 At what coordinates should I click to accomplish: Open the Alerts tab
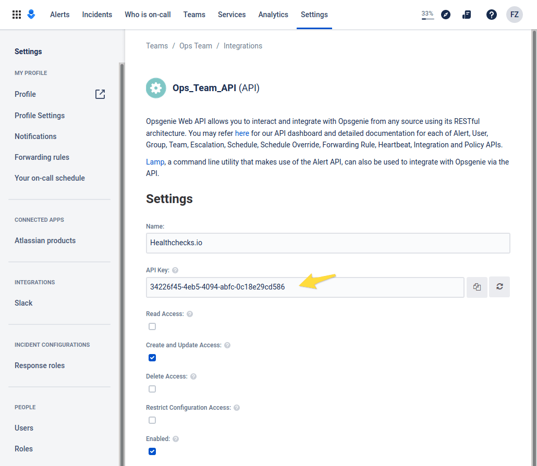tap(59, 15)
